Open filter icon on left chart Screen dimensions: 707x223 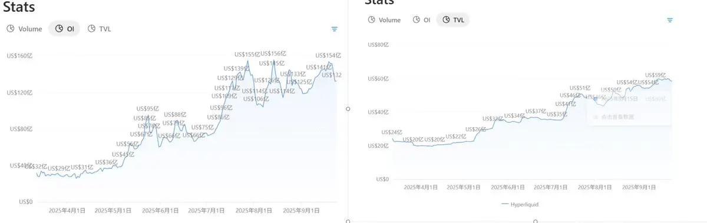coord(335,29)
